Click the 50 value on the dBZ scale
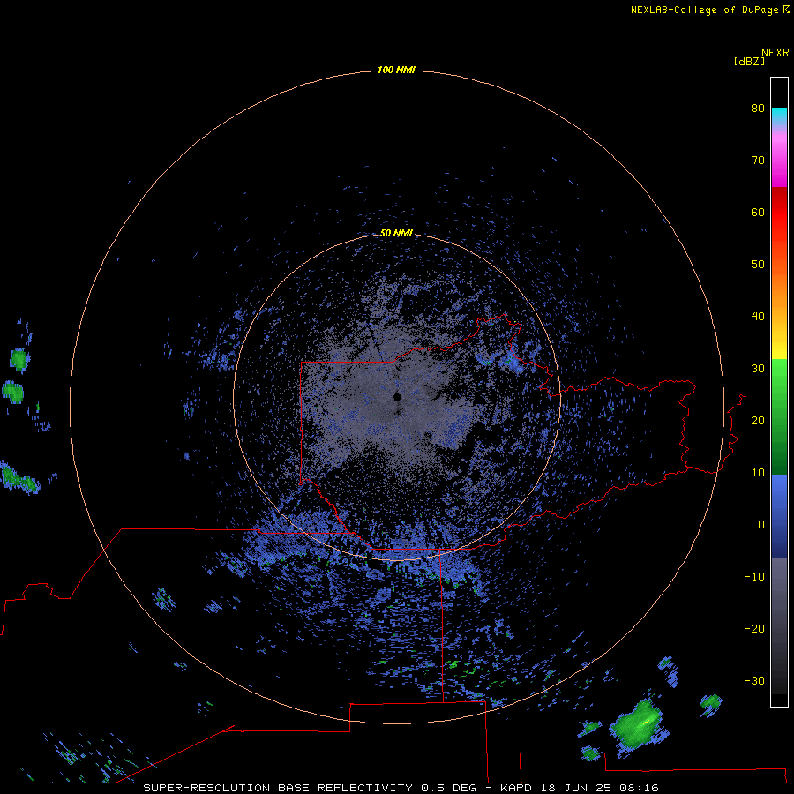 (758, 265)
